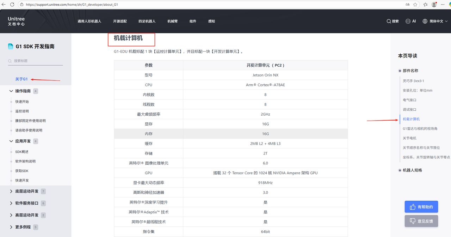Jump to 机器人规格 in page outline
Screen dimensions: 451x237
pyautogui.click(x=412, y=170)
